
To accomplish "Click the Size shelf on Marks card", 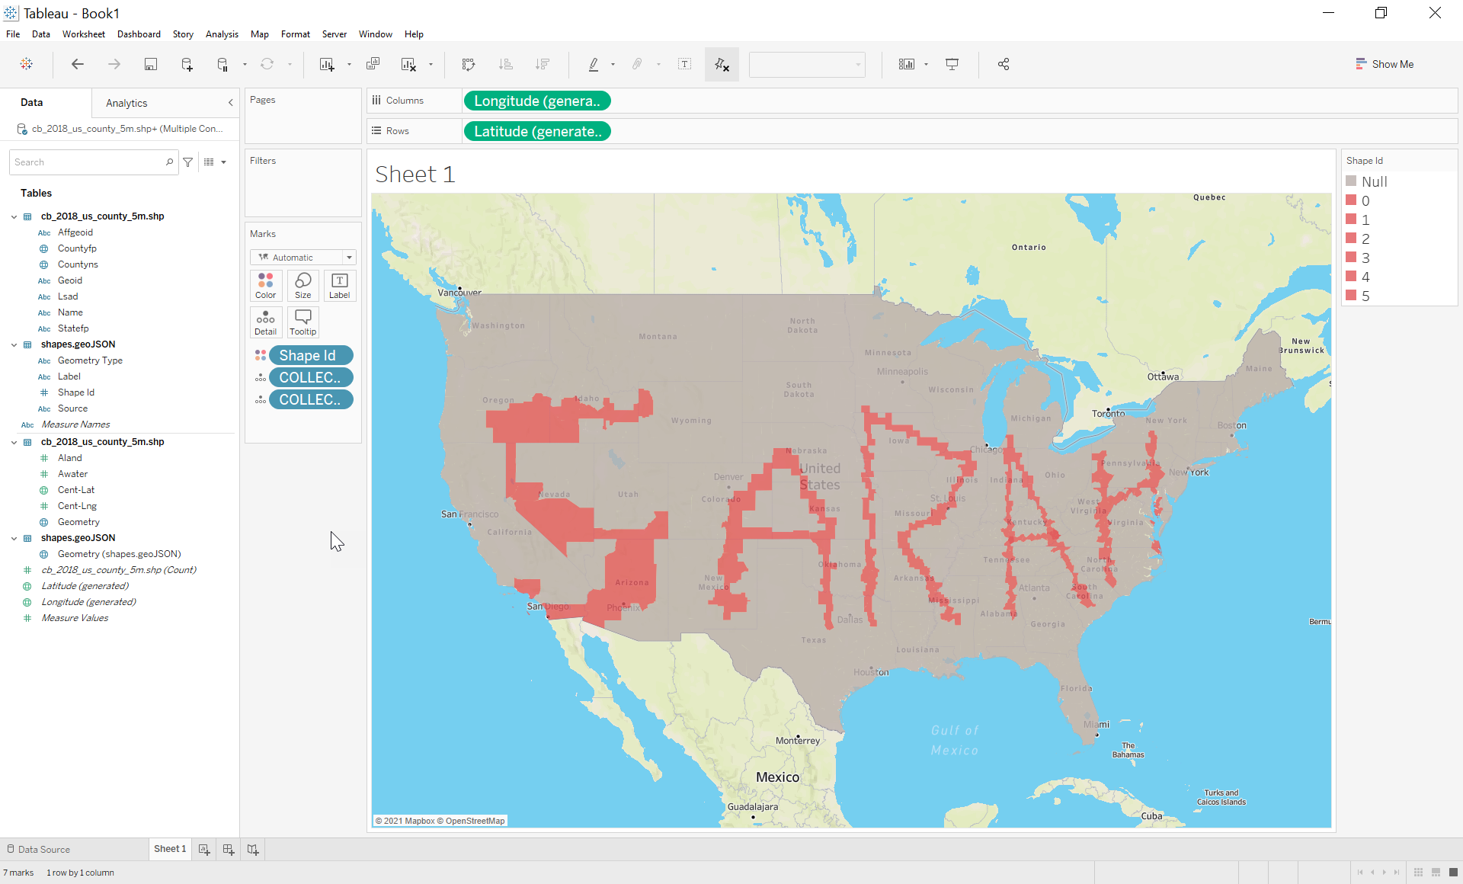I will point(303,286).
